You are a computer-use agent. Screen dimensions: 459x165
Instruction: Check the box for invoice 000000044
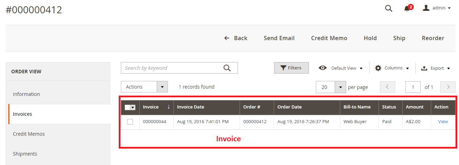pos(130,122)
